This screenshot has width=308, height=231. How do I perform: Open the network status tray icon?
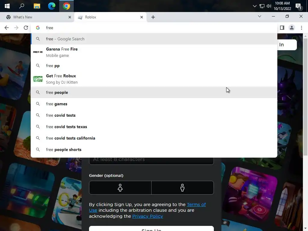pyautogui.click(x=262, y=6)
